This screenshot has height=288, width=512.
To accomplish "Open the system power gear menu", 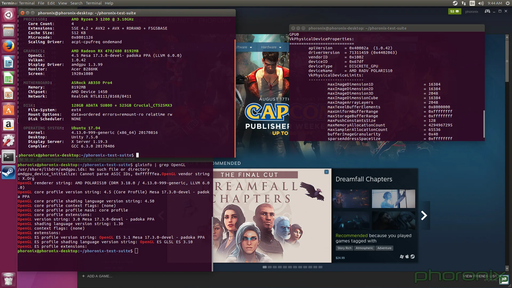I will pyautogui.click(x=507, y=3).
